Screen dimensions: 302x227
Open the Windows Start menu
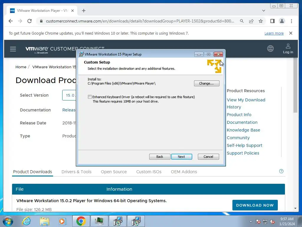(8, 221)
